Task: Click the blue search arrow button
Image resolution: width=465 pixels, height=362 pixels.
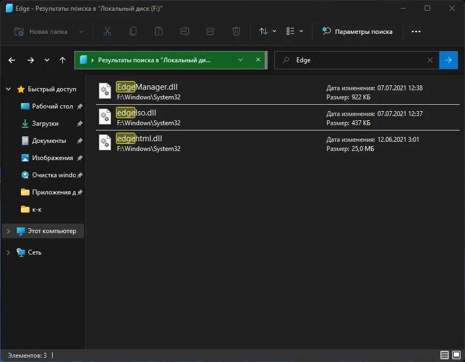Action: [448, 60]
